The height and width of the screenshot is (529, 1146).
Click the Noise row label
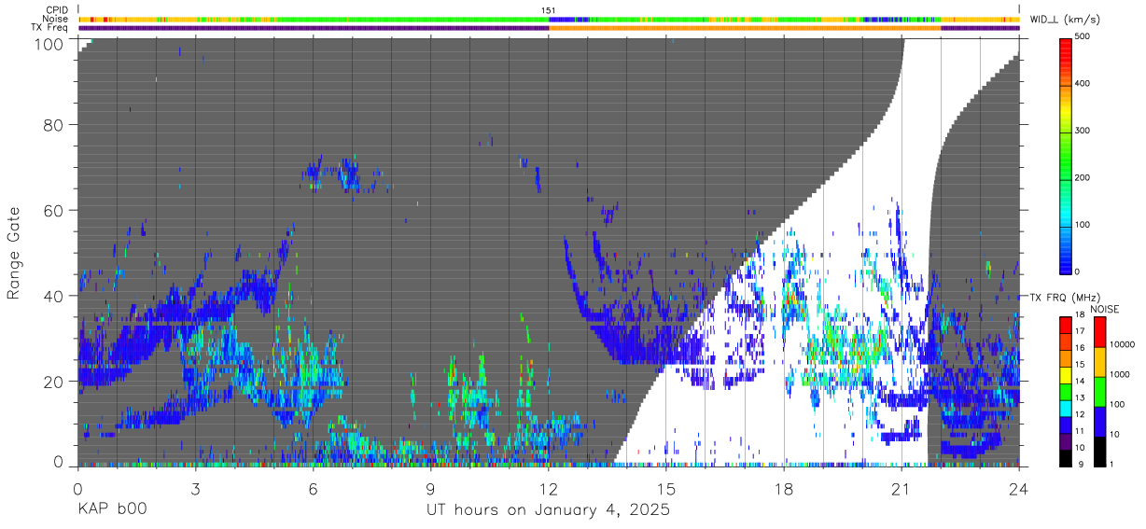click(x=56, y=19)
